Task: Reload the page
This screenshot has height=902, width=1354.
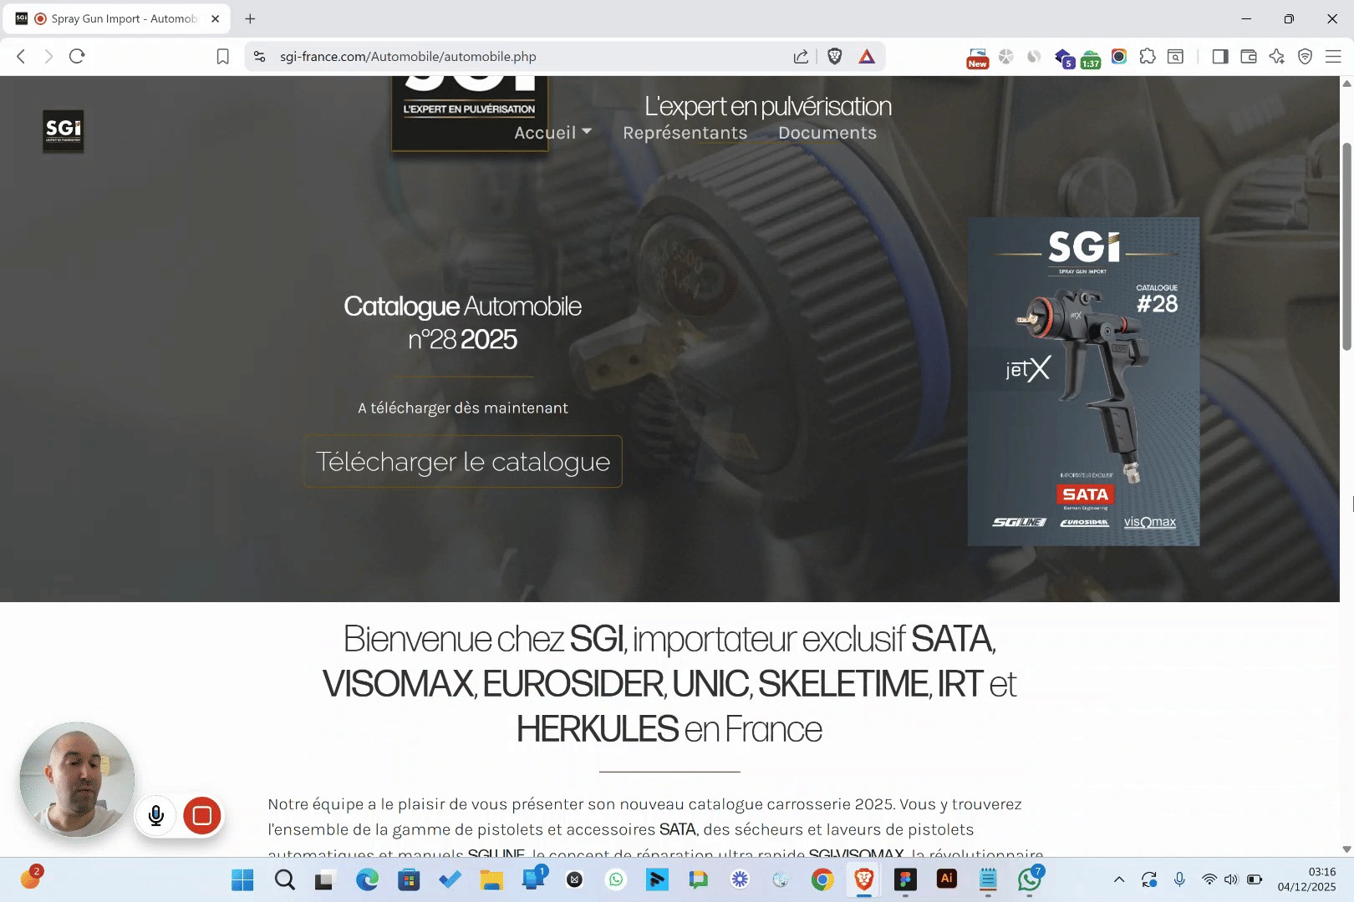Action: [77, 56]
